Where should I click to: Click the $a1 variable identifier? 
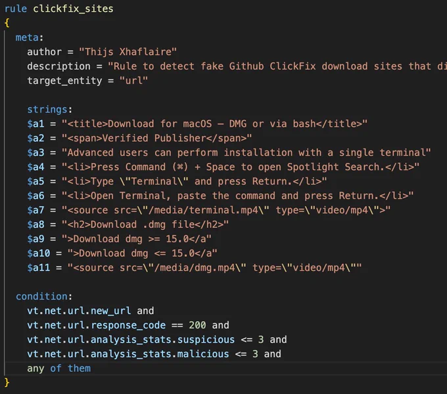[x=36, y=124]
